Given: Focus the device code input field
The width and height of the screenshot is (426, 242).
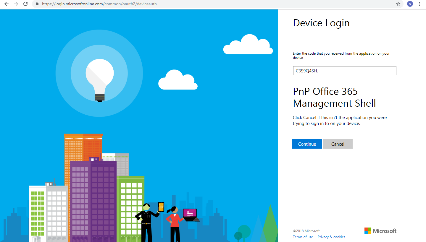Looking at the screenshot, I should (344, 71).
